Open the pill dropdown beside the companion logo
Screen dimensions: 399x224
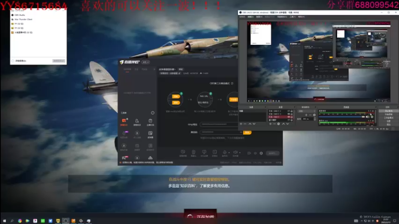146,62
